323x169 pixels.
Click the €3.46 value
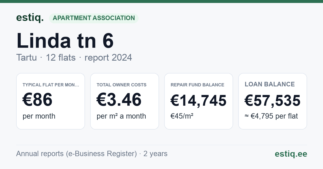(x=119, y=100)
